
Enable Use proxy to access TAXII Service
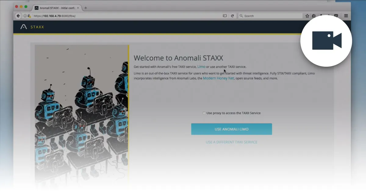pyautogui.click(x=204, y=113)
